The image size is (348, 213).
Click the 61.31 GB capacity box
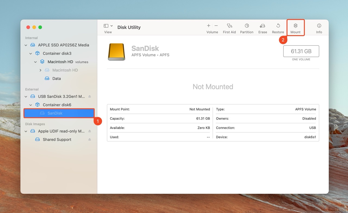click(x=301, y=51)
